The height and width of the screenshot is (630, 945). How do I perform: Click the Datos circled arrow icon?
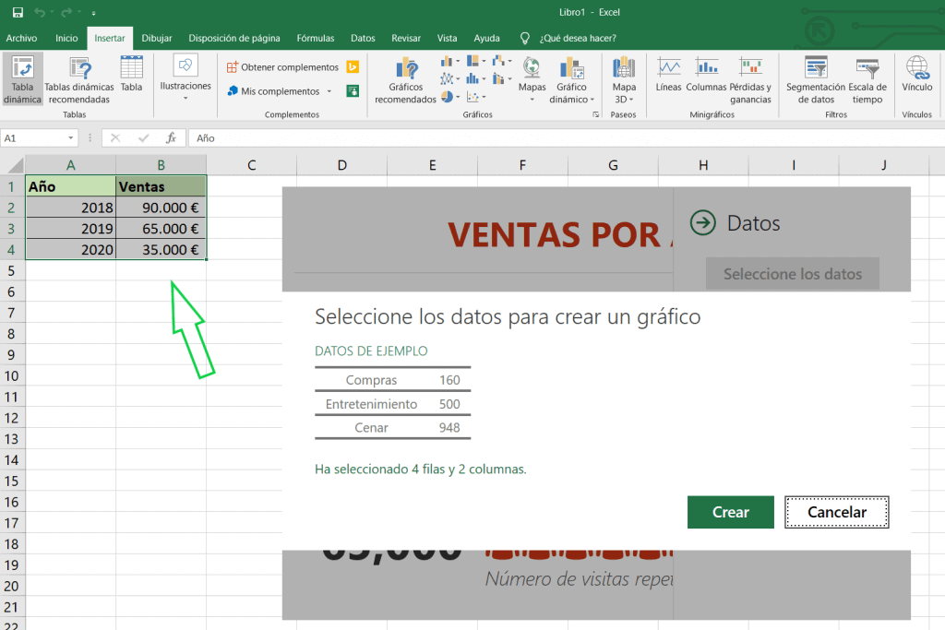[702, 223]
